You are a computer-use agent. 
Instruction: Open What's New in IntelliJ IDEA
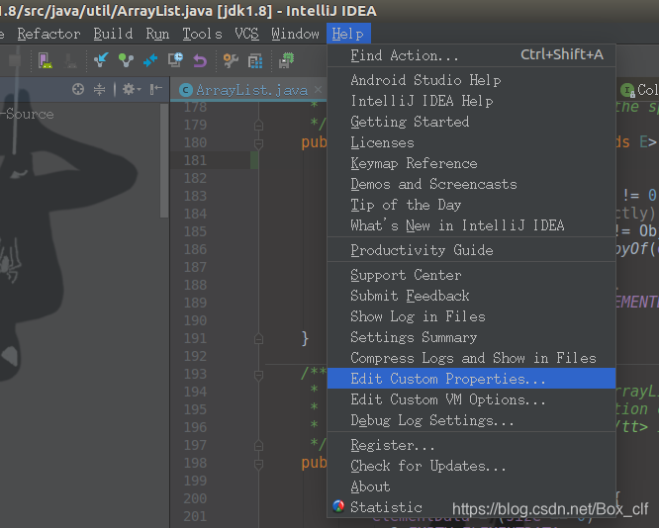(471, 225)
